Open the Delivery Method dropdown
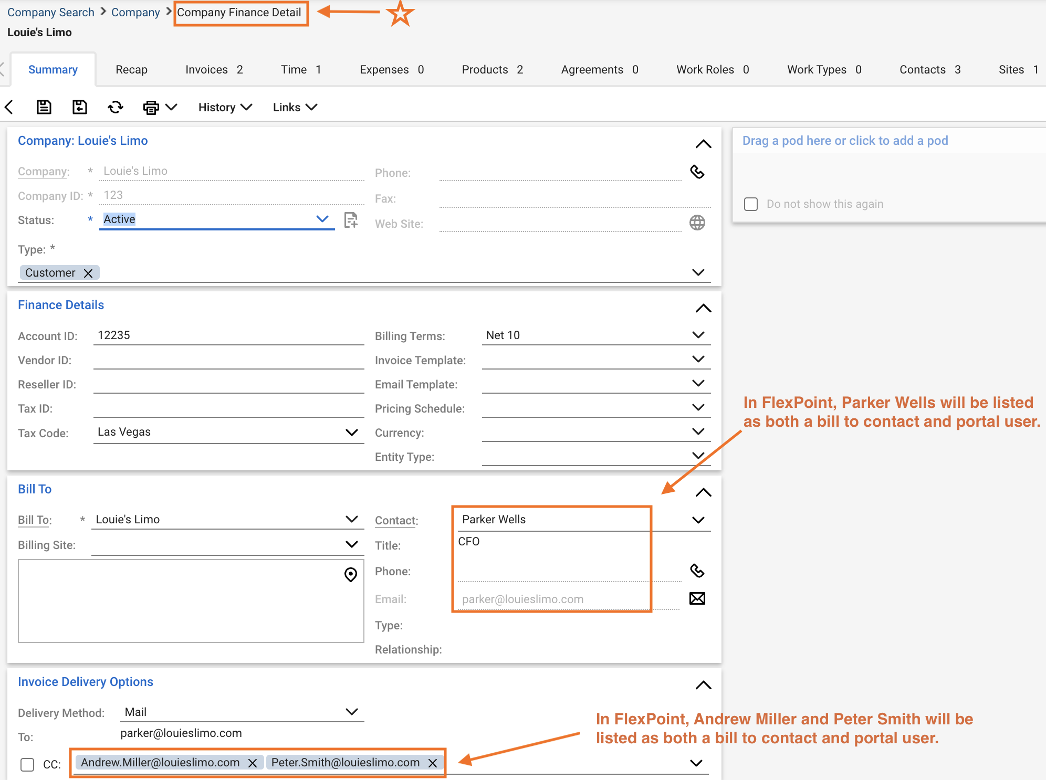 coord(352,712)
